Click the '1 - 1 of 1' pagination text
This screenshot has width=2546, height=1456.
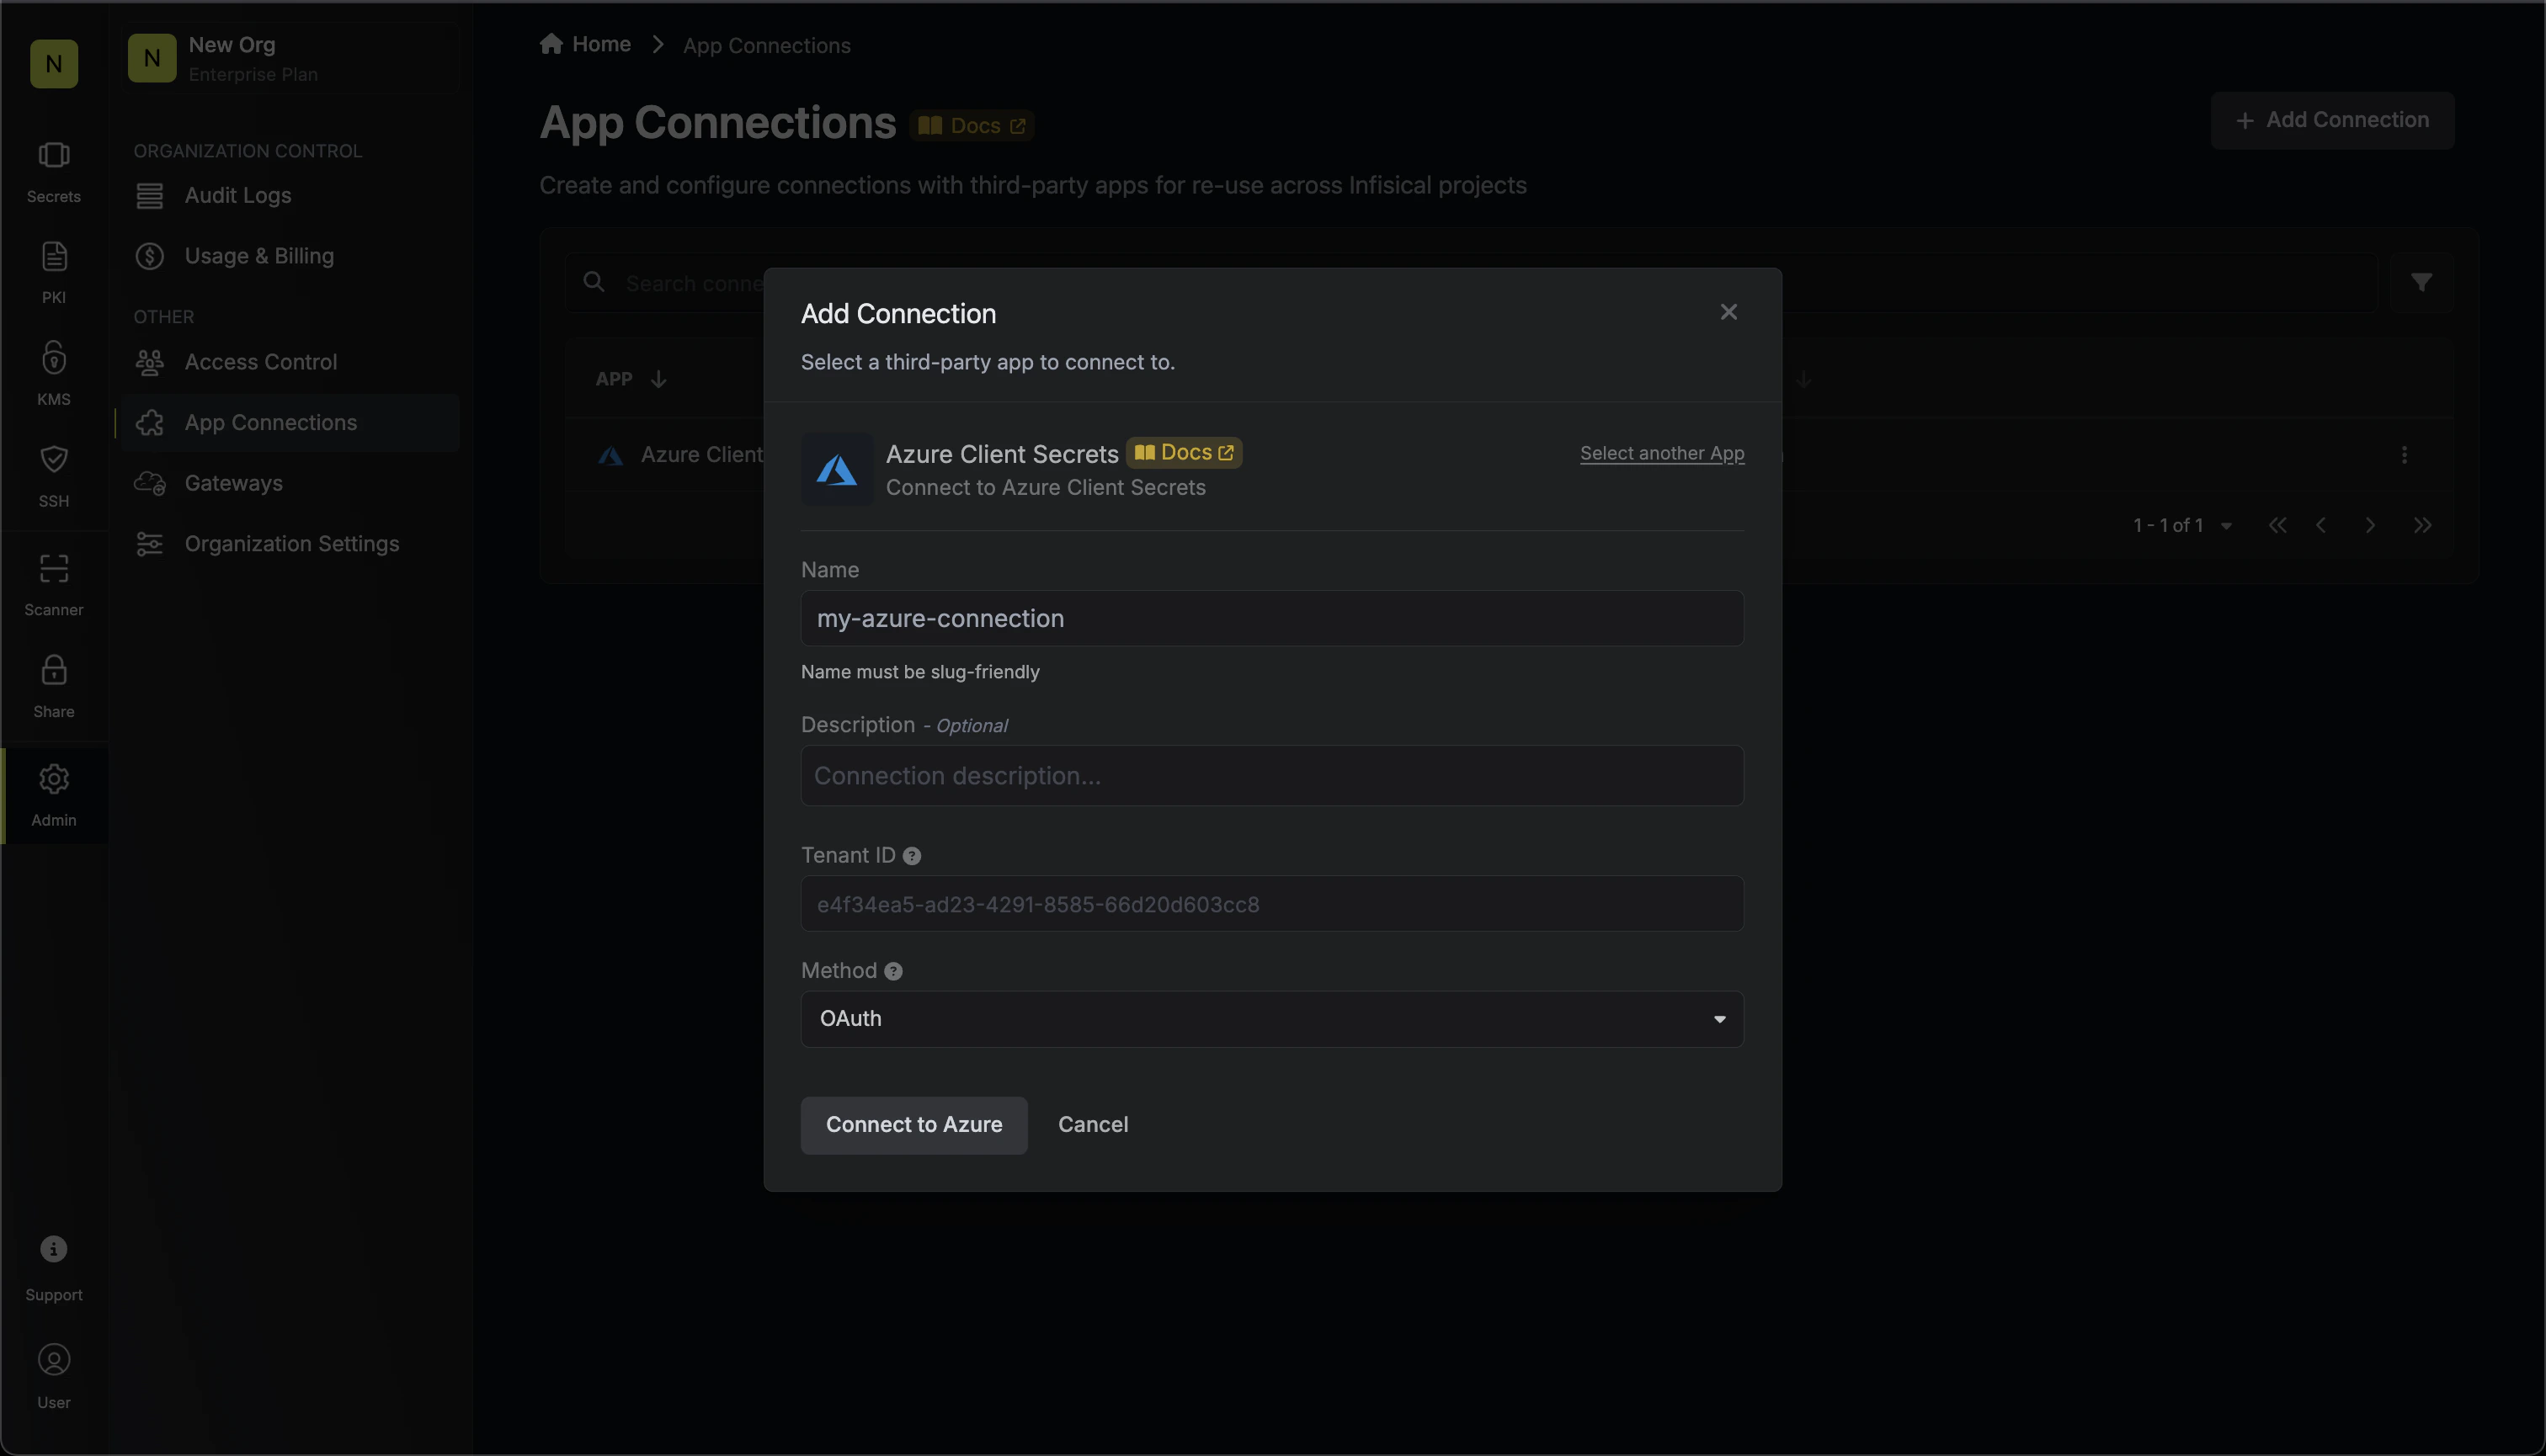(2168, 526)
